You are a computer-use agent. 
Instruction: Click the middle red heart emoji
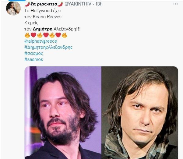click(x=46, y=35)
